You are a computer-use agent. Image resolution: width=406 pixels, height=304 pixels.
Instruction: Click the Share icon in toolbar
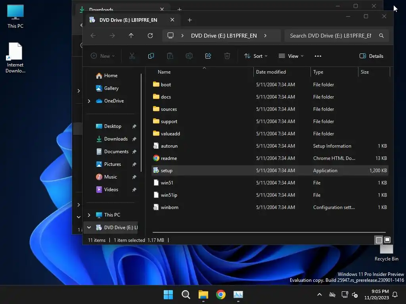tap(208, 56)
